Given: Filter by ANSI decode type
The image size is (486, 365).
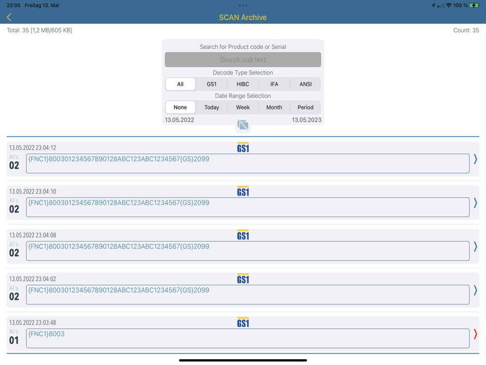Looking at the screenshot, I should [305, 84].
